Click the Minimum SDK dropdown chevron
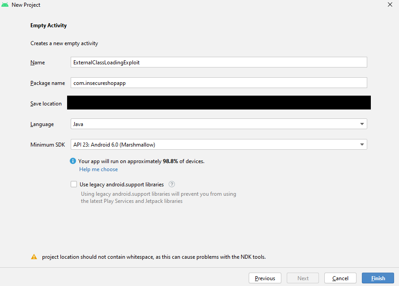The height and width of the screenshot is (286, 399). pos(362,144)
